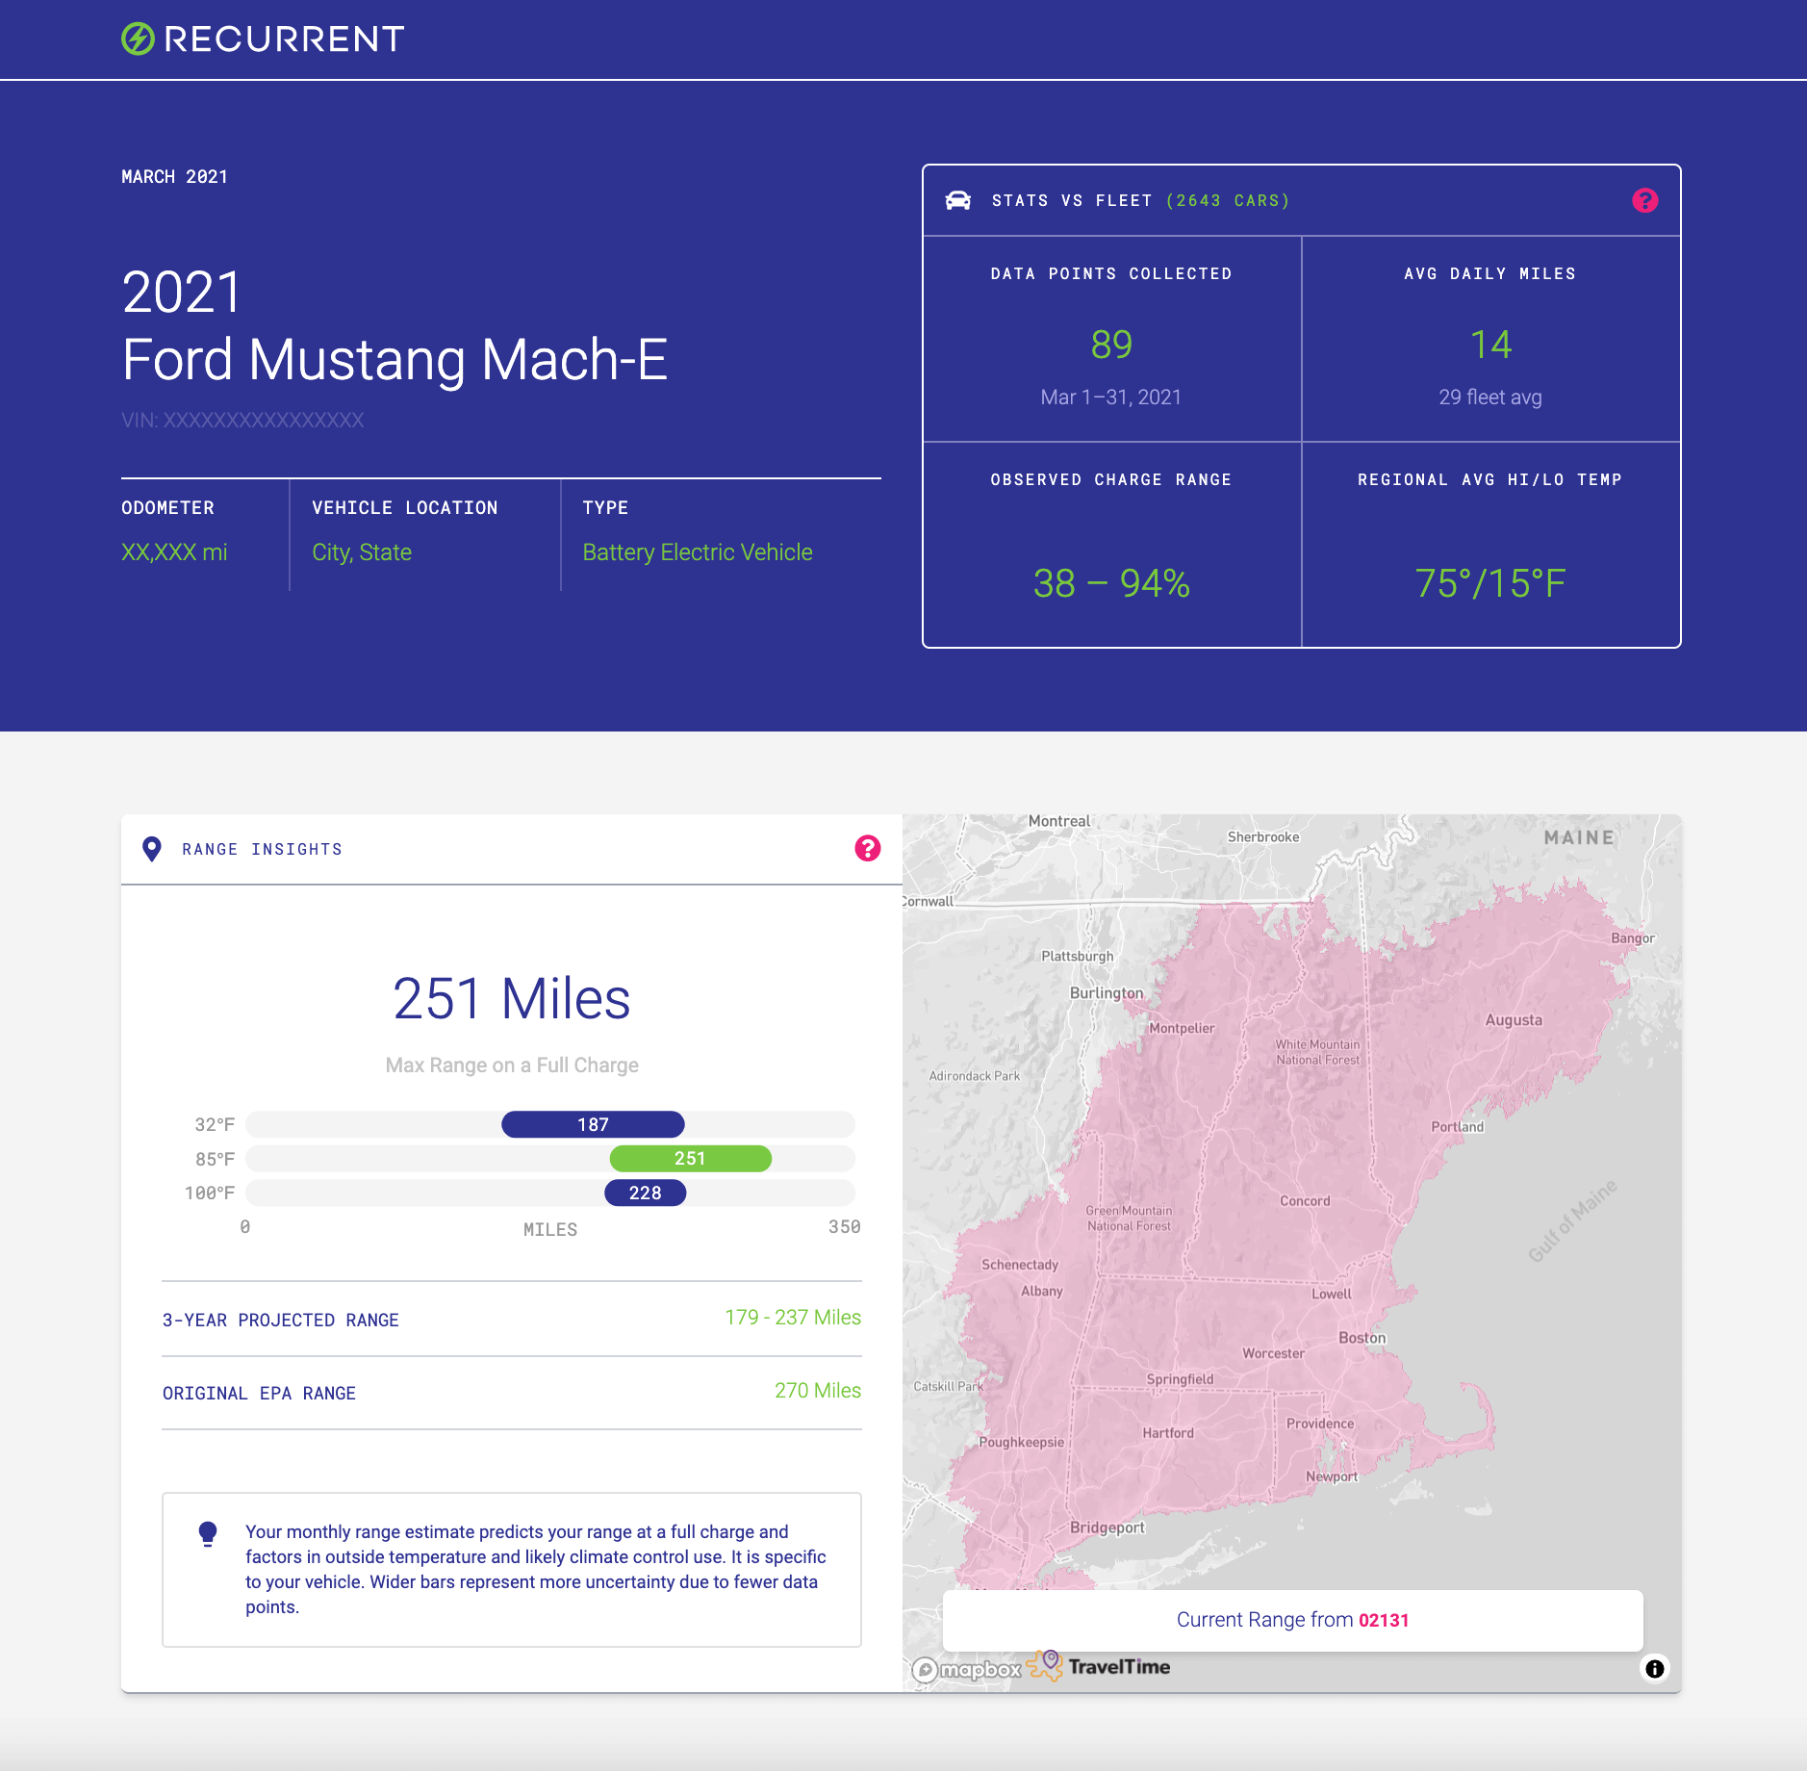This screenshot has width=1807, height=1771.
Task: Click the TravelTime logo on the map
Action: 1099,1666
